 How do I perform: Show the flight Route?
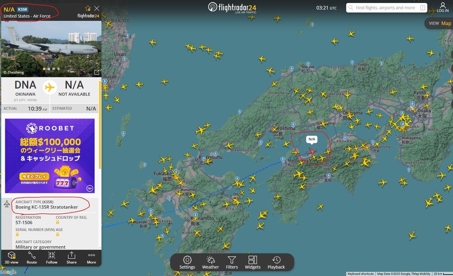[32, 258]
